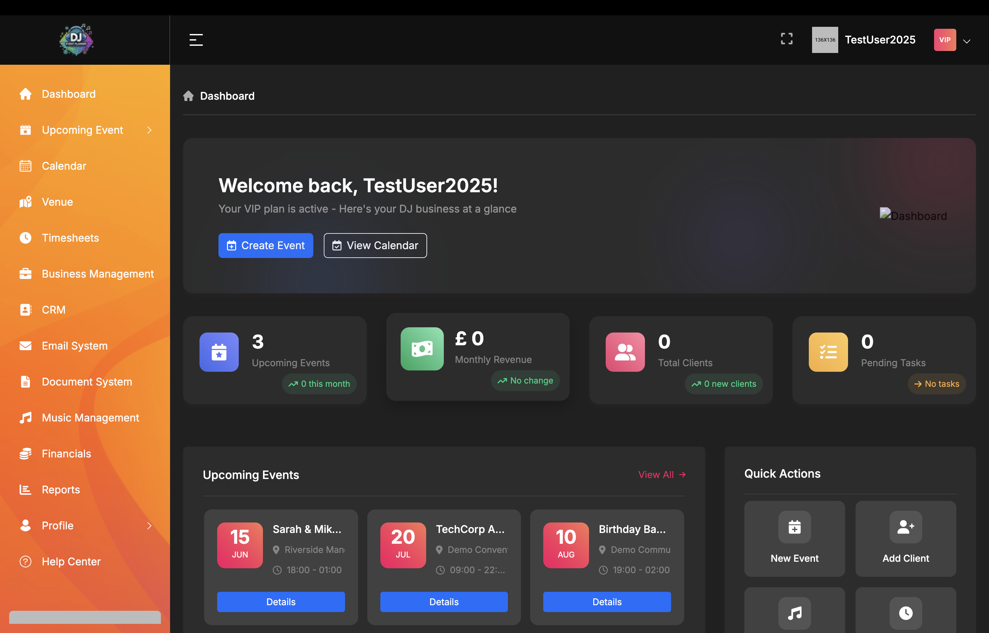Viewport: 989px width, 633px height.
Task: Click the clock quick action icon
Action: point(906,613)
